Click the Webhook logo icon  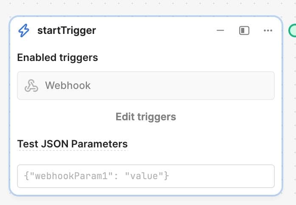coord(31,86)
